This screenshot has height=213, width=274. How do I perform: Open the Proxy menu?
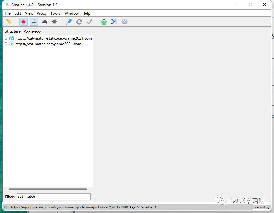[42, 13]
